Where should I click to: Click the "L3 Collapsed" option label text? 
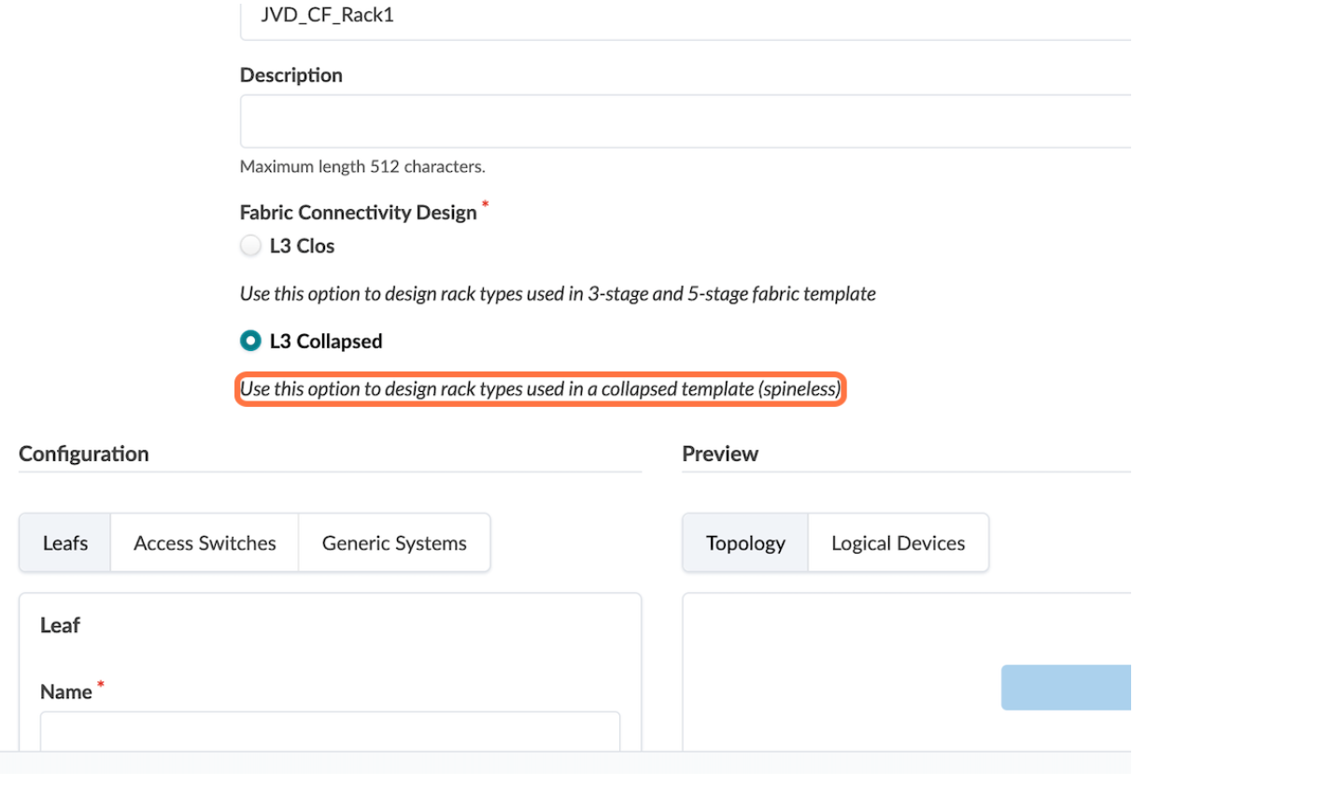coord(326,342)
